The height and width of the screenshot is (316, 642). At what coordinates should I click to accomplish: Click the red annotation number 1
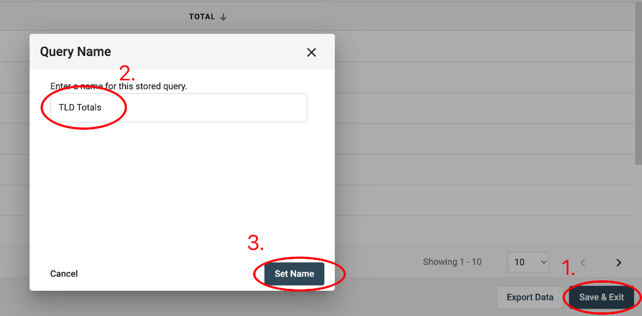[569, 269]
